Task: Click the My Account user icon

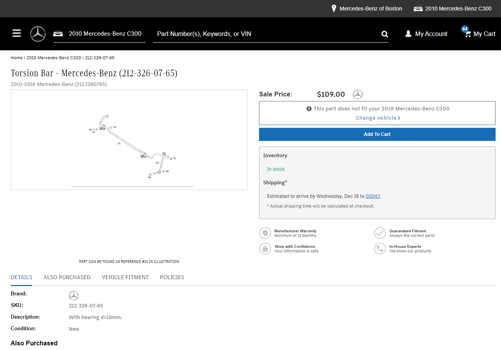Action: click(x=408, y=34)
